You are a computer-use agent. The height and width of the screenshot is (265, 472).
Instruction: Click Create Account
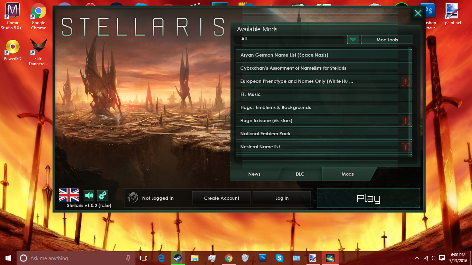(221, 198)
